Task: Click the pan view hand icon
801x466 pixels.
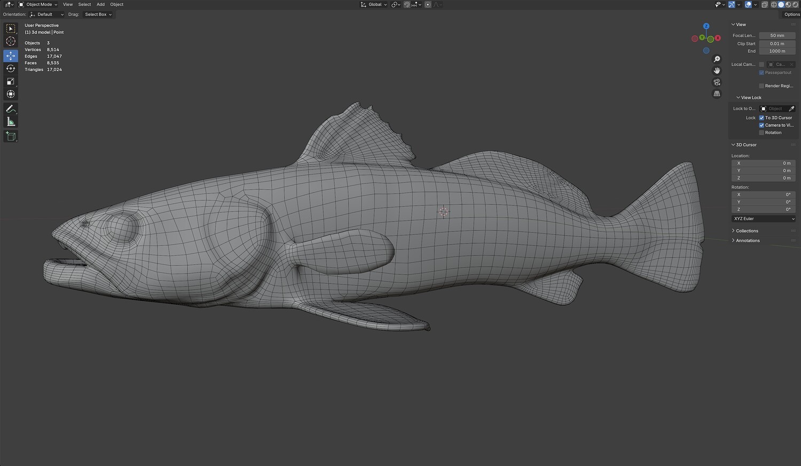Action: (717, 71)
